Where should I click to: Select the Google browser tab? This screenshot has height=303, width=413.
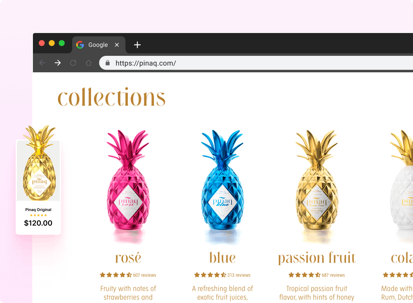pos(99,45)
